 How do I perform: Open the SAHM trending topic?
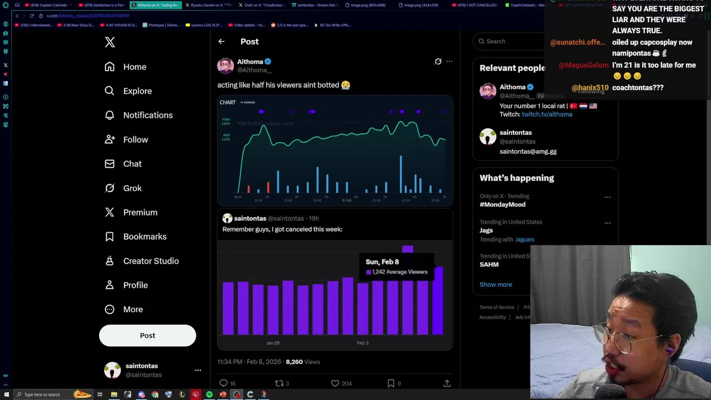coord(489,264)
